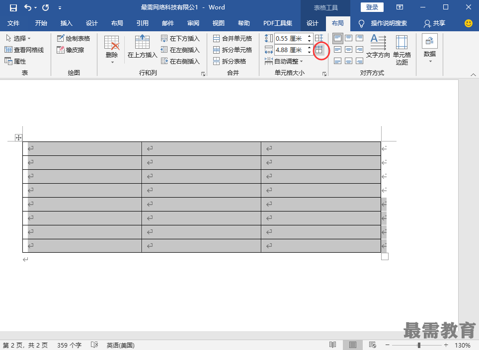Redo the last action
Viewport: 479px width, 350px height.
point(46,7)
